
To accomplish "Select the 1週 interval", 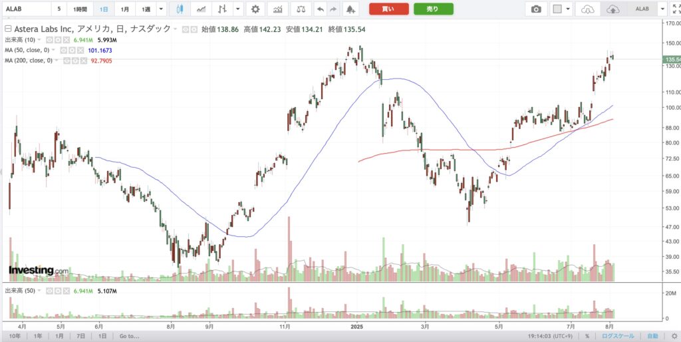I will 146,9.
